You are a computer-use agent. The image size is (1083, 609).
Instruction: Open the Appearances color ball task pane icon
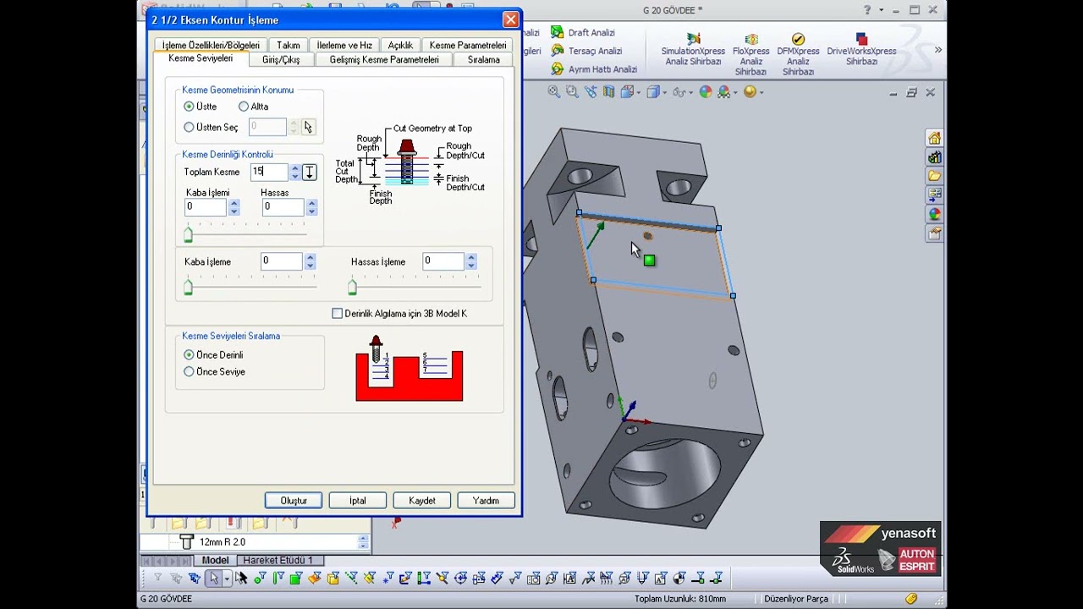[x=934, y=214]
